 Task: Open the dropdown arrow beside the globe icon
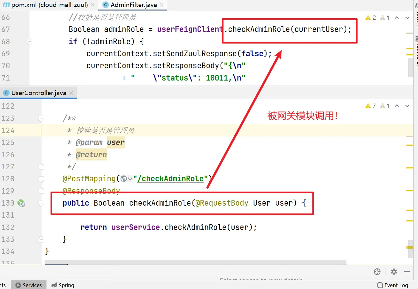pyautogui.click(x=130, y=179)
